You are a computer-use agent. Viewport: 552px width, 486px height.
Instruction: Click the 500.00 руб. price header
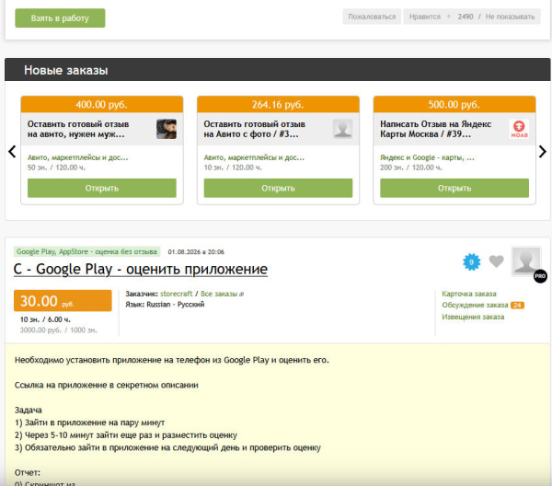(x=454, y=105)
